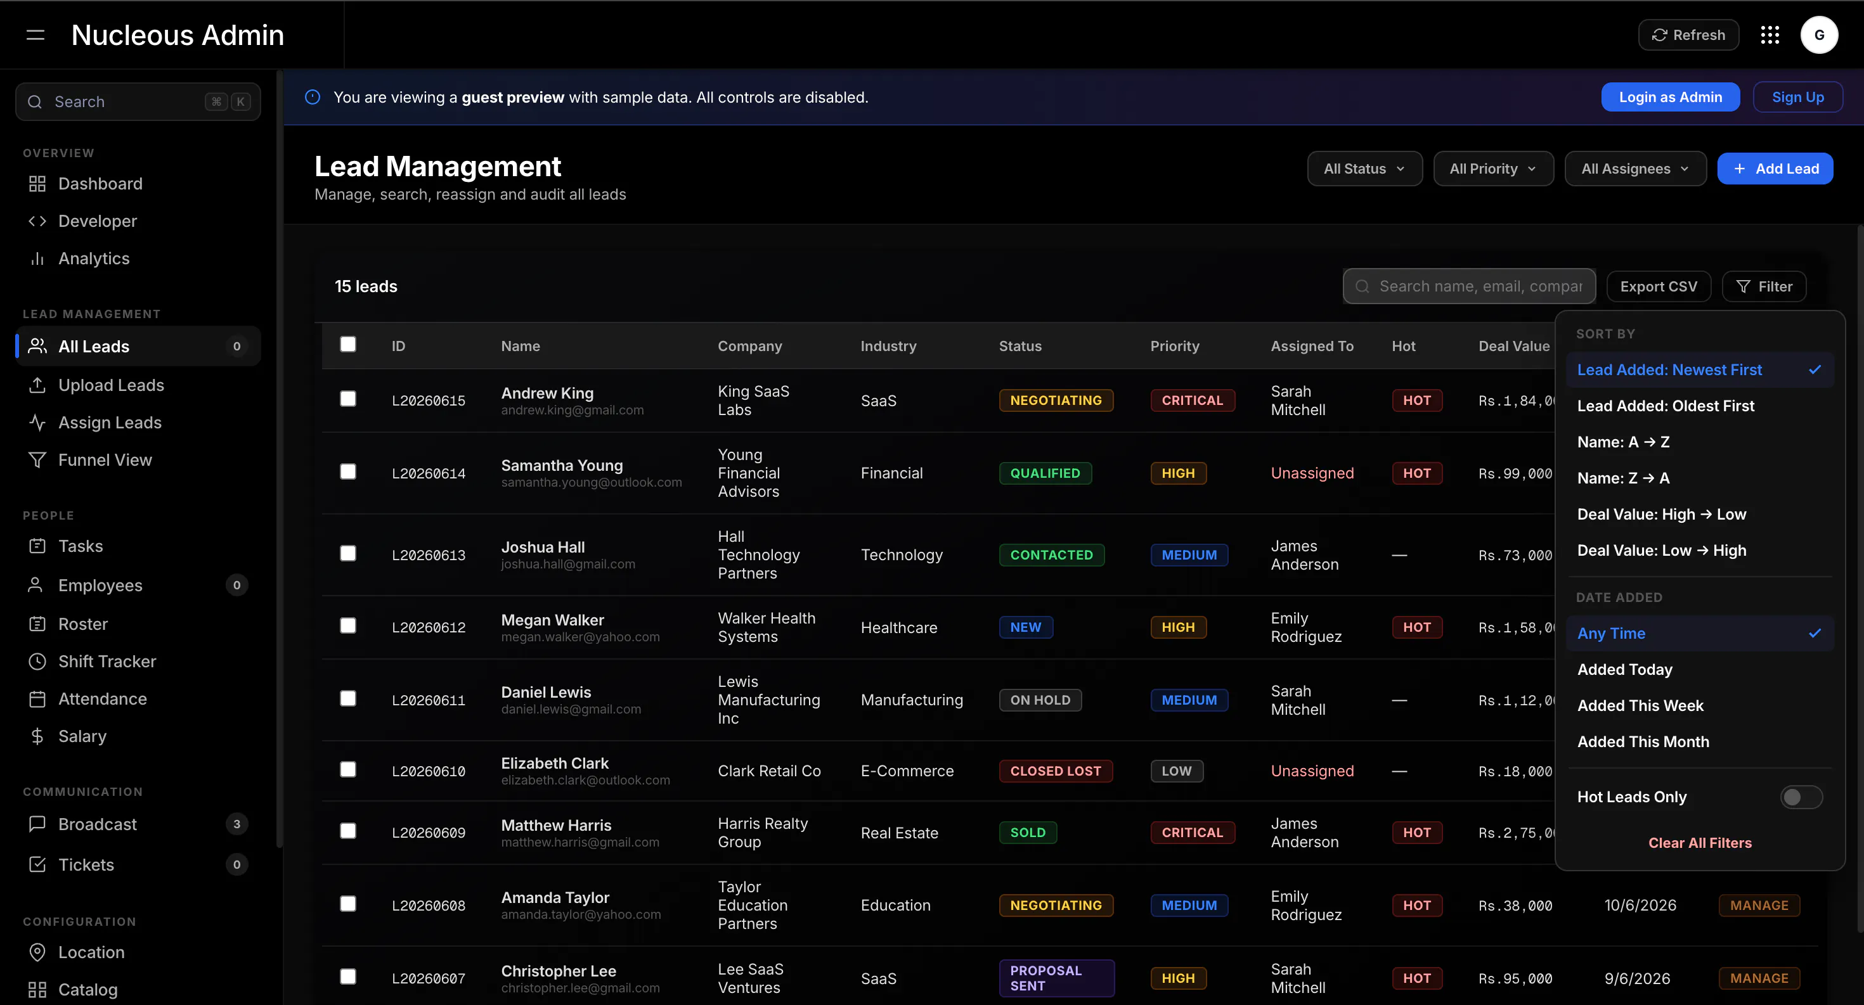Click Refresh in the top bar
Viewport: 1864px width, 1005px height.
[1688, 35]
